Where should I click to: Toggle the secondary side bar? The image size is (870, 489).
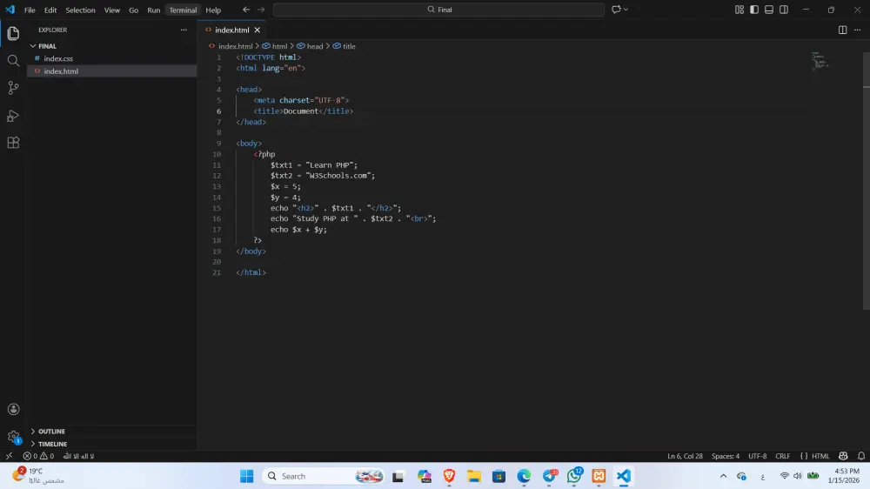pos(784,10)
